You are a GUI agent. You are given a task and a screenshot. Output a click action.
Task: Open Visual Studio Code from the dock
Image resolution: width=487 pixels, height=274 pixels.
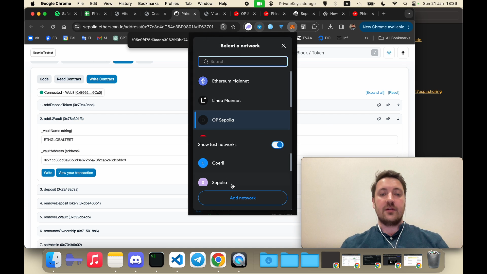click(x=177, y=260)
